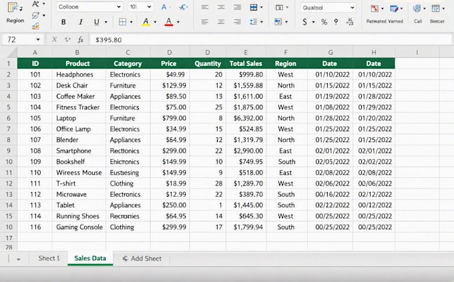Image resolution: width=454 pixels, height=282 pixels.
Task: Select the Wireess Mouse cell
Action: [79, 173]
